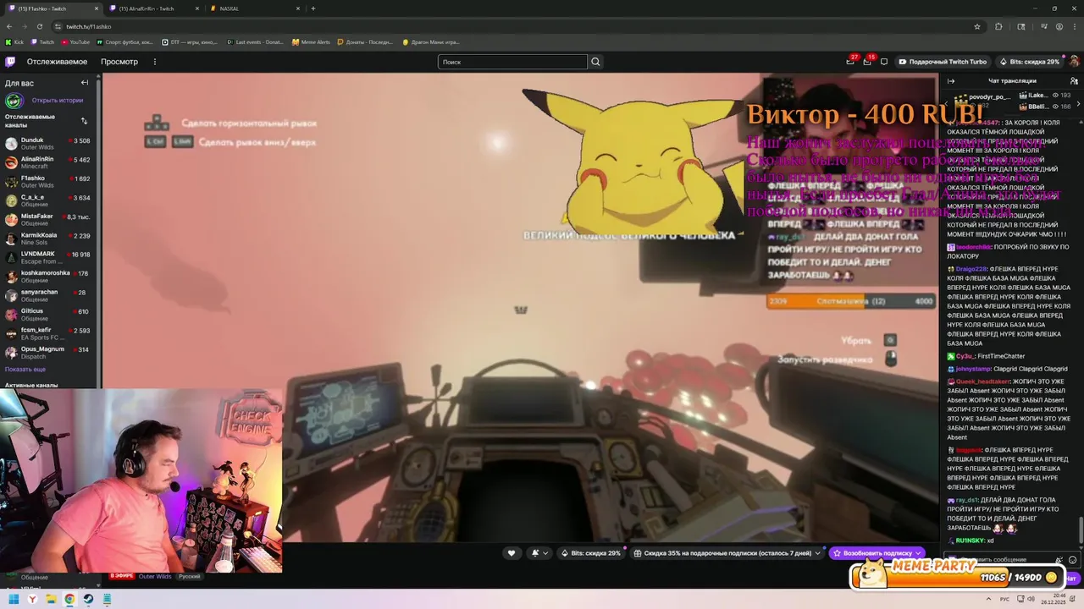
Task: Click the search magnifier button
Action: point(595,62)
